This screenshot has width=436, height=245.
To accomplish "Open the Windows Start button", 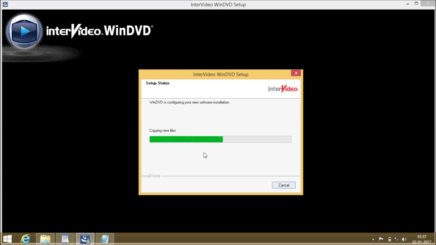I will tap(7, 239).
